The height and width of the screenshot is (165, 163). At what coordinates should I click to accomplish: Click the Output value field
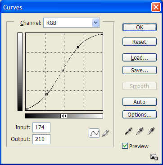pyautogui.click(x=41, y=139)
